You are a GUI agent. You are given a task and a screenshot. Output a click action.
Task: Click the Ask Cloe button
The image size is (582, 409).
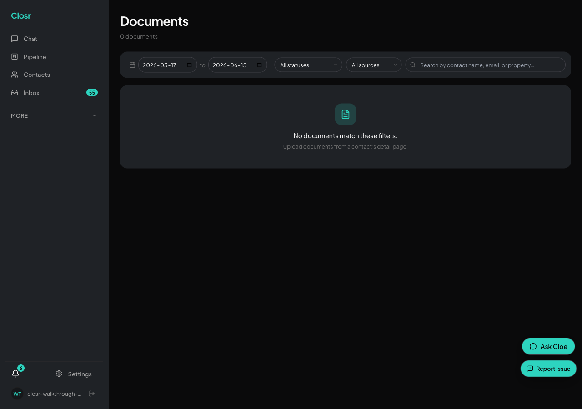[x=548, y=346]
